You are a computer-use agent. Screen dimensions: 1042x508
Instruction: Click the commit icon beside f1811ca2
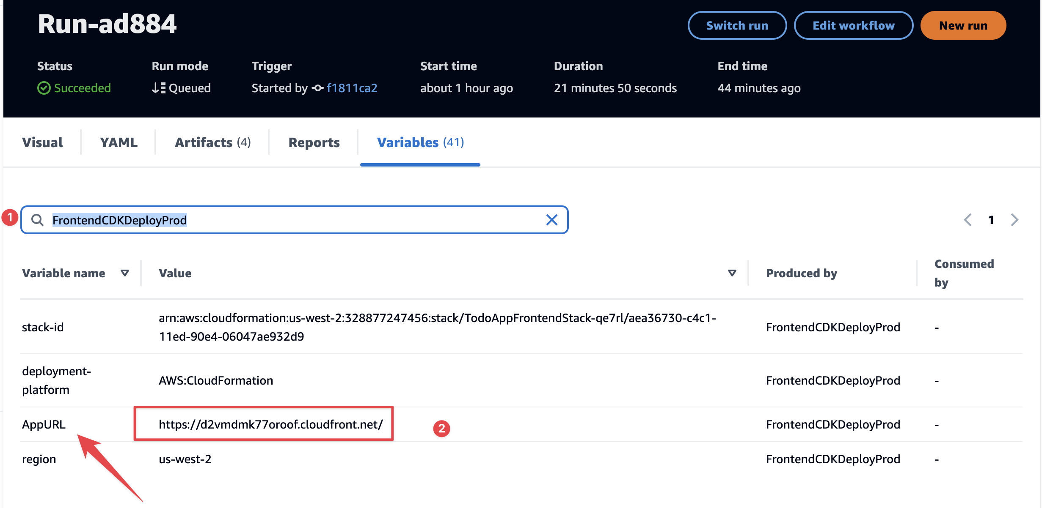318,88
